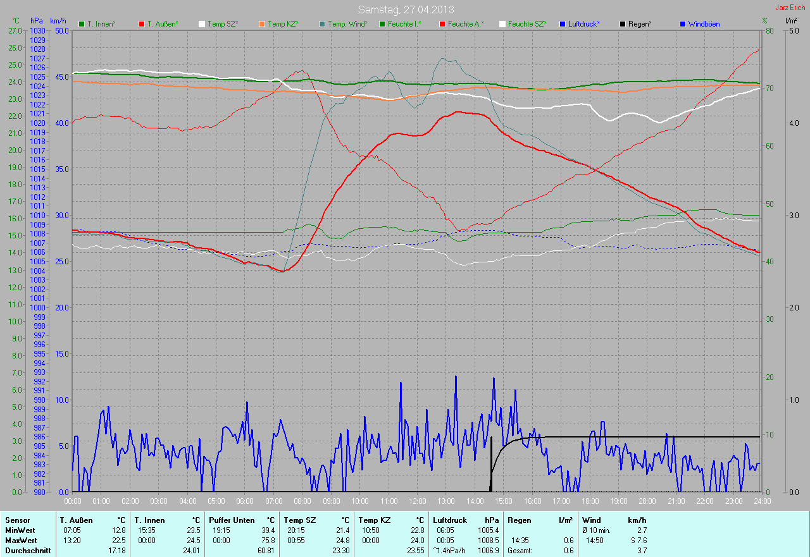This screenshot has height=557, width=810.
Task: Pick the blue swatch beside Windböen
Action: (683, 24)
